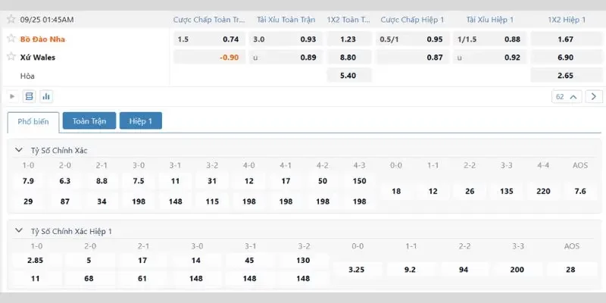
Task: Favorite the Xứ Wales team star
Action: [x=11, y=56]
